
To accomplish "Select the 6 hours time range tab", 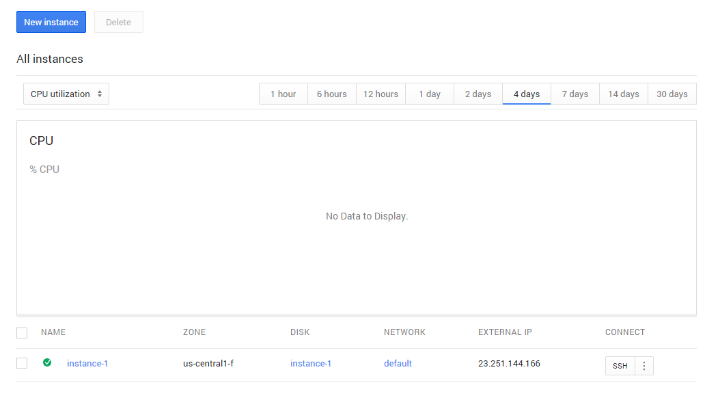I will (332, 94).
